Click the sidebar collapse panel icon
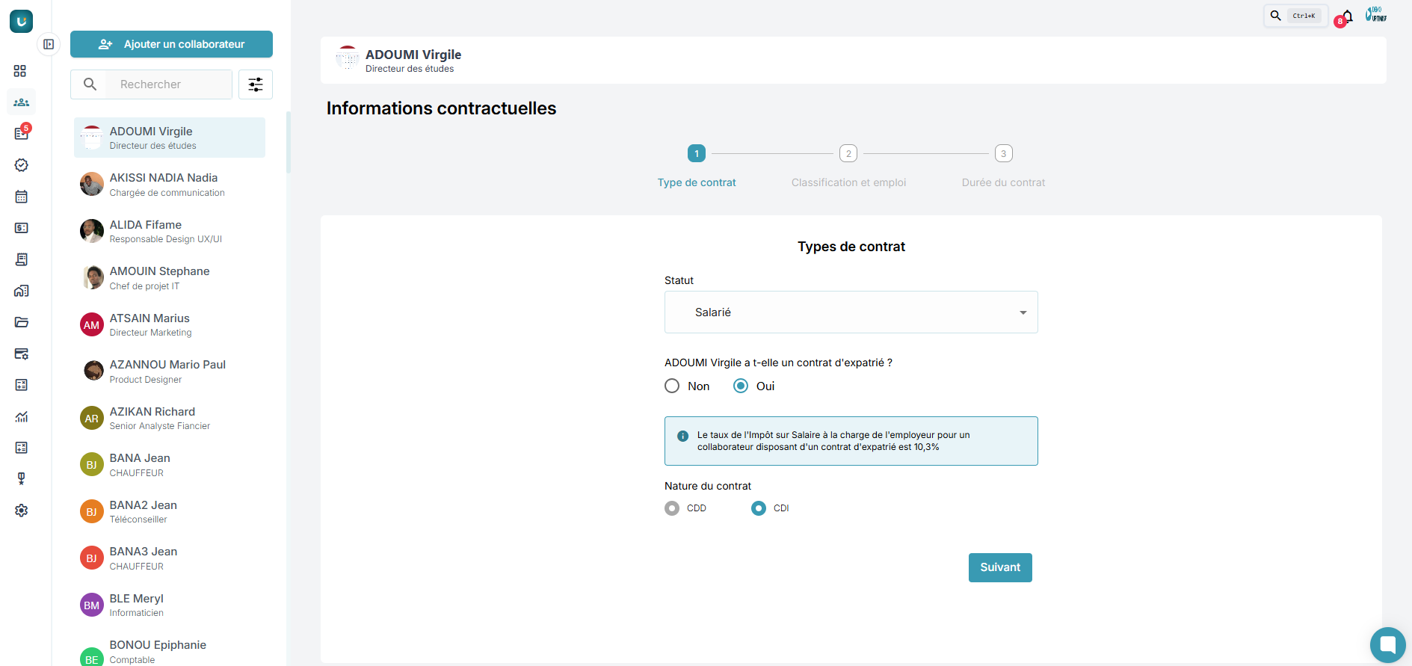 tap(49, 44)
